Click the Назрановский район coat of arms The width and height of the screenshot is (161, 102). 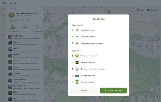(77, 75)
